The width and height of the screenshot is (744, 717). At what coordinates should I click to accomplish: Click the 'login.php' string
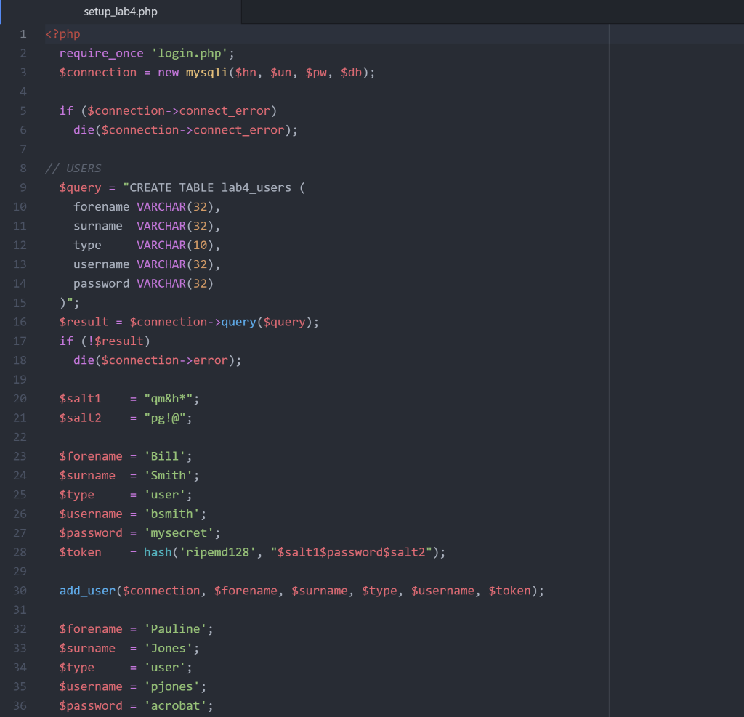point(190,53)
